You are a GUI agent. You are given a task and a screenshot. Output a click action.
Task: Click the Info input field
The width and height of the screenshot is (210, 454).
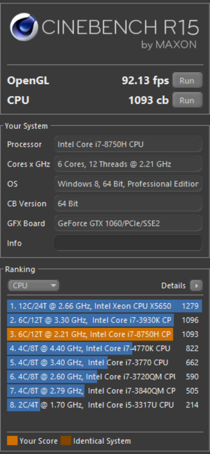[x=128, y=243]
